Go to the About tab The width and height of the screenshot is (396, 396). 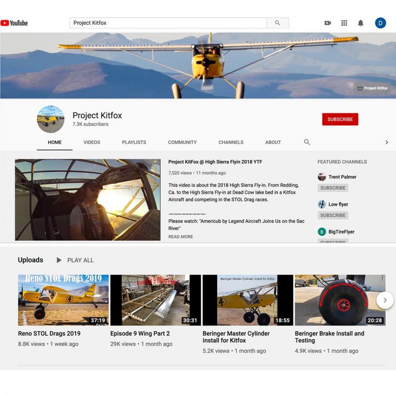[273, 142]
